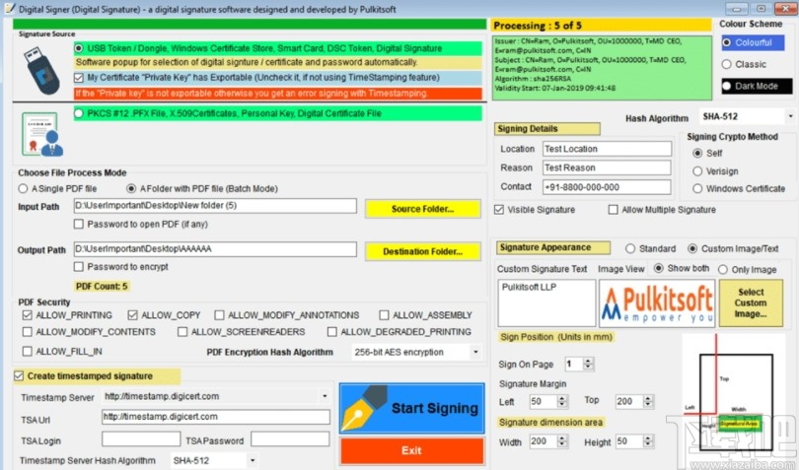The width and height of the screenshot is (799, 470).
Task: Toggle Private Key has Exportable checkbox
Action: pos(79,78)
